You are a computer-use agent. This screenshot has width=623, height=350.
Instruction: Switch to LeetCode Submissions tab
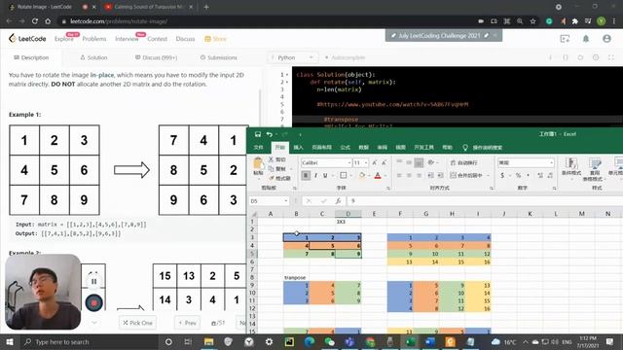tap(218, 57)
